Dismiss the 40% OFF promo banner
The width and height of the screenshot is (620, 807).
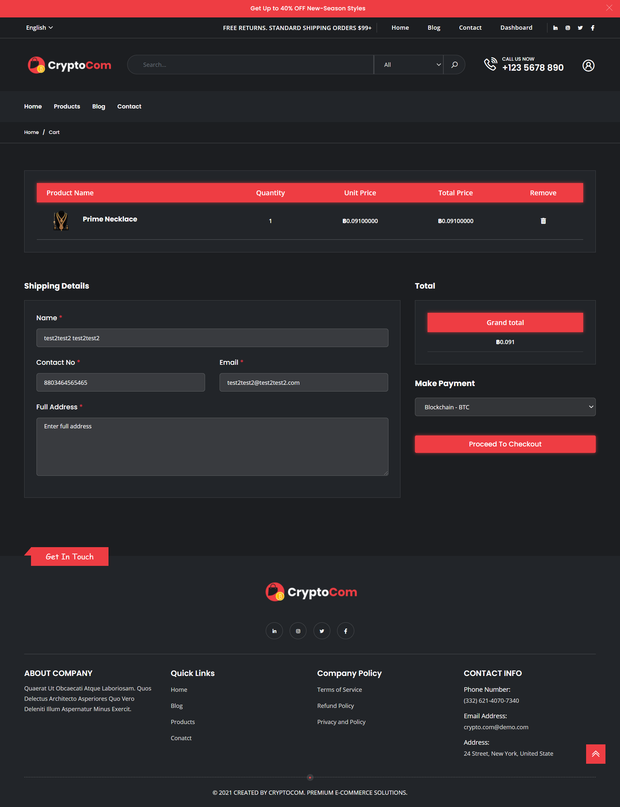609,8
